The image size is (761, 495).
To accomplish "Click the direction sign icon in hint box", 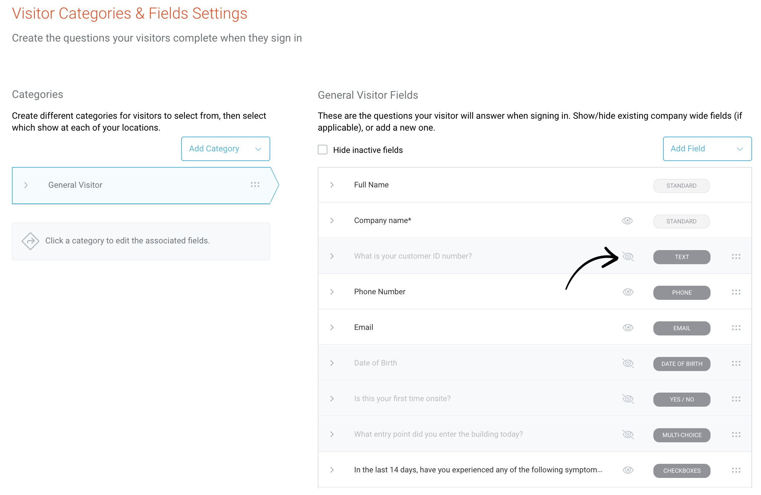I will [30, 241].
